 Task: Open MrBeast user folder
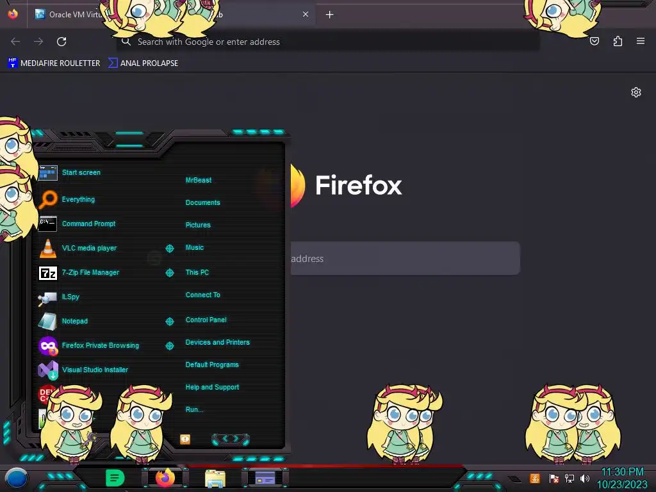199,180
